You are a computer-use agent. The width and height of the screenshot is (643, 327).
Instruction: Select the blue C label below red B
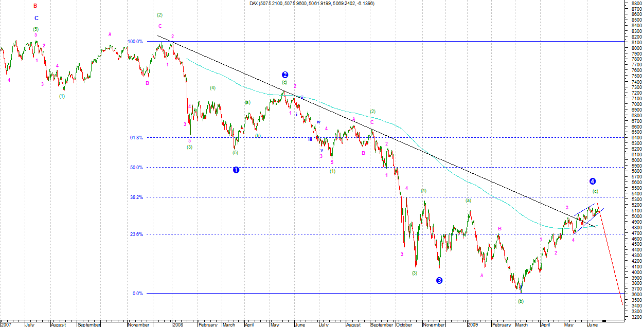tap(36, 18)
